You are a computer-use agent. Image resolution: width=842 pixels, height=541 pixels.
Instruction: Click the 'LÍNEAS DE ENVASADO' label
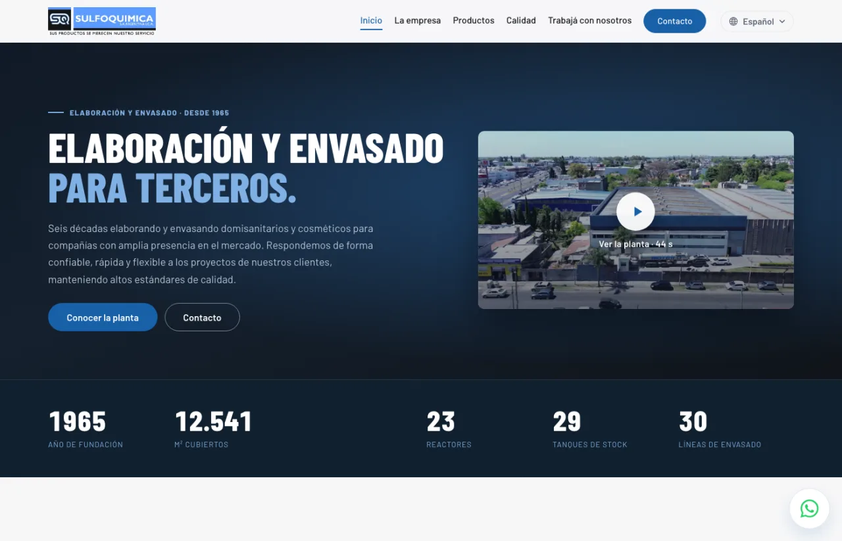pos(720,445)
